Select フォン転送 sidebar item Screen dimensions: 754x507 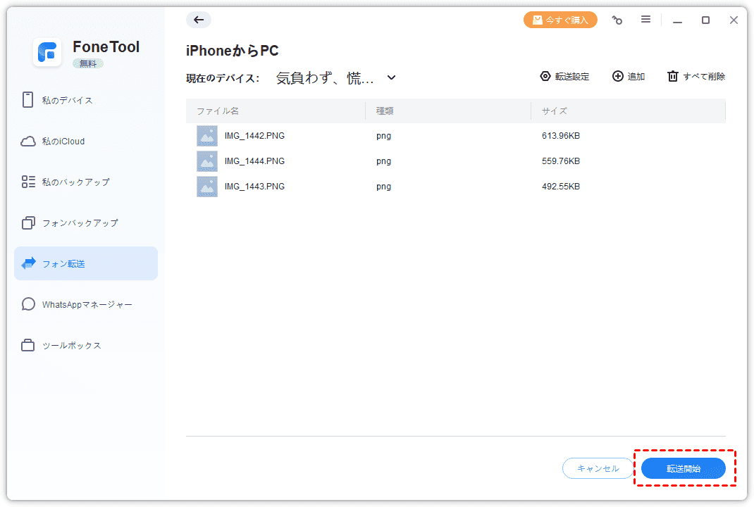[63, 263]
